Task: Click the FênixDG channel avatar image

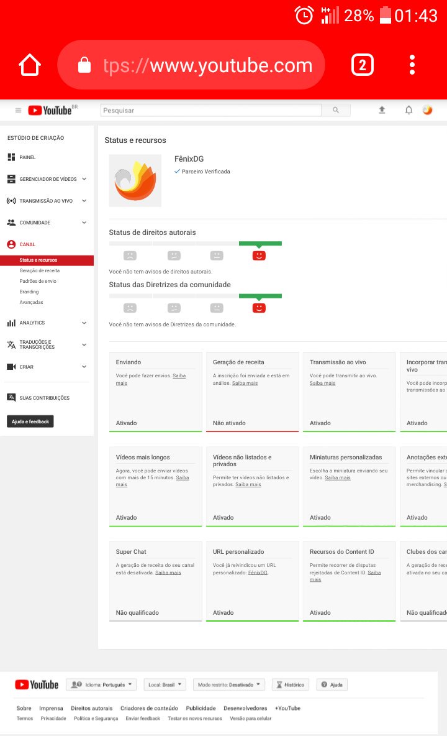Action: [x=135, y=181]
